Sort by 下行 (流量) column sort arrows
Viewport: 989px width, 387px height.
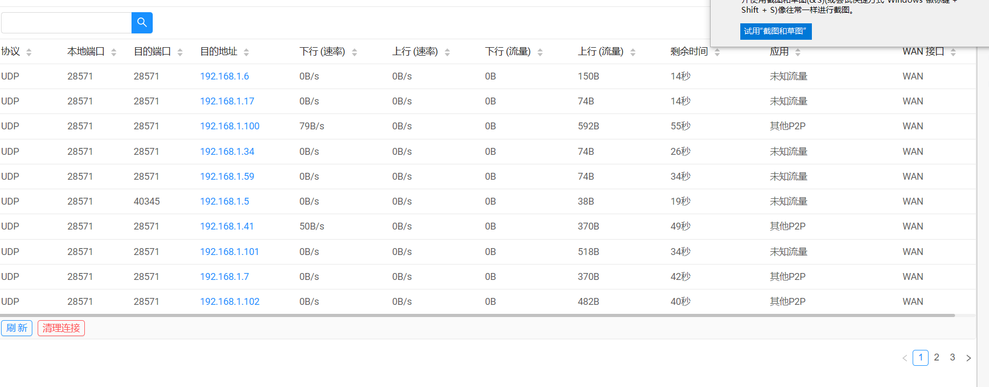pos(540,52)
